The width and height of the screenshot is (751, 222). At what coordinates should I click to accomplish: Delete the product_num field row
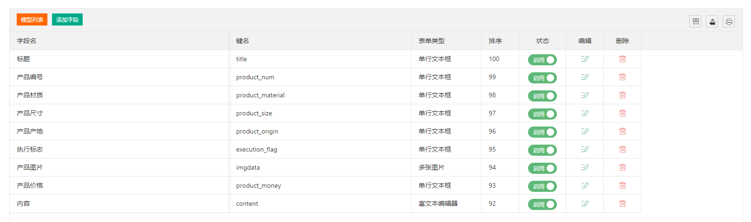pyautogui.click(x=622, y=77)
